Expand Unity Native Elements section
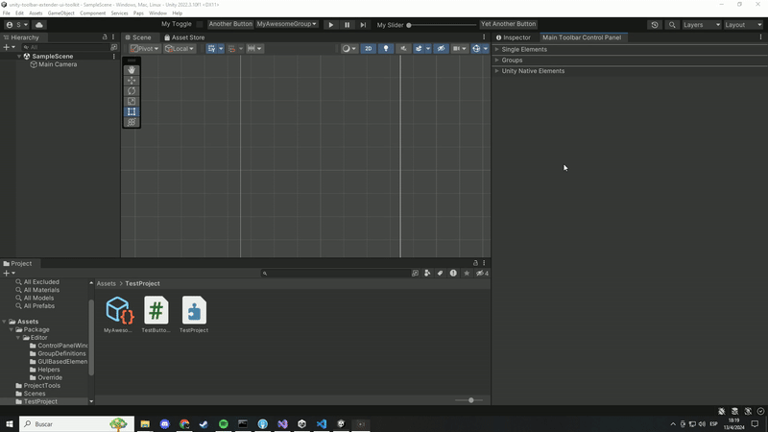The height and width of the screenshot is (432, 768). (x=496, y=70)
